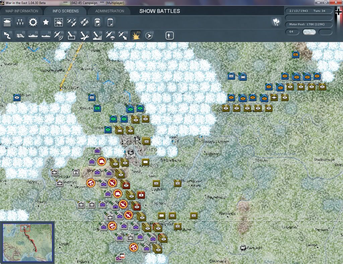Select the Finnish infantry unit near Medan
Viewport: 343px width, 264px height.
tap(17, 97)
